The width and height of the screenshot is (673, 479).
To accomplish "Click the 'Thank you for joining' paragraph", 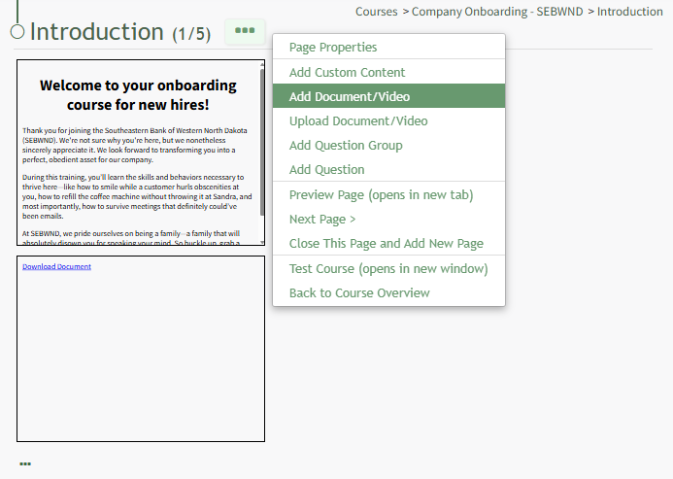I will [x=135, y=145].
